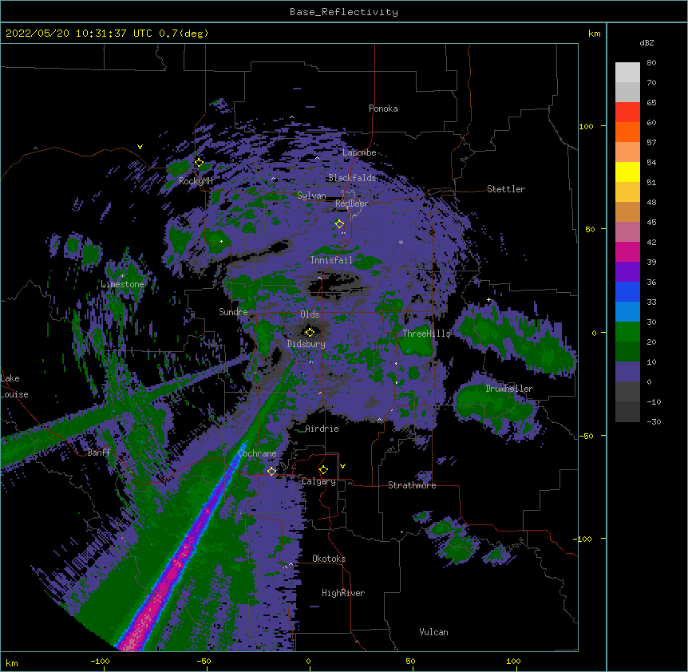Click the Calgary city label
The width and height of the screenshot is (688, 672).
coord(319,481)
